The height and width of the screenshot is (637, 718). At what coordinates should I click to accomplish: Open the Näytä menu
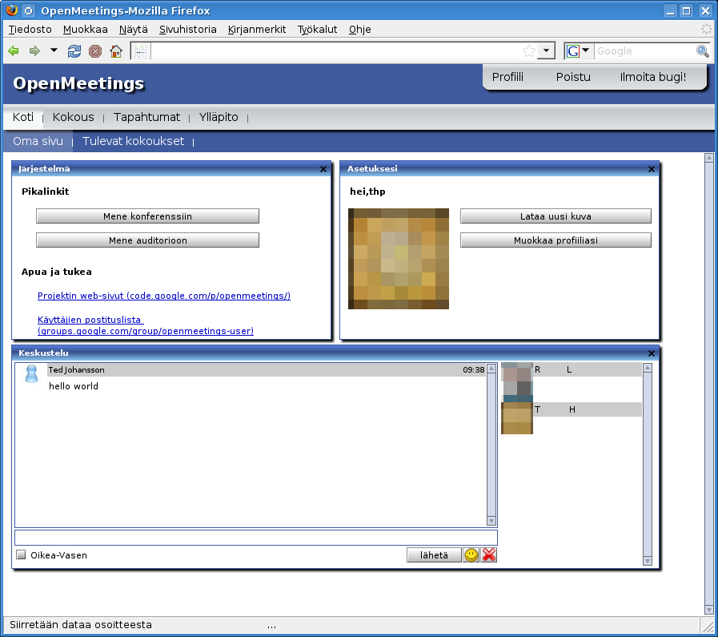(x=133, y=30)
